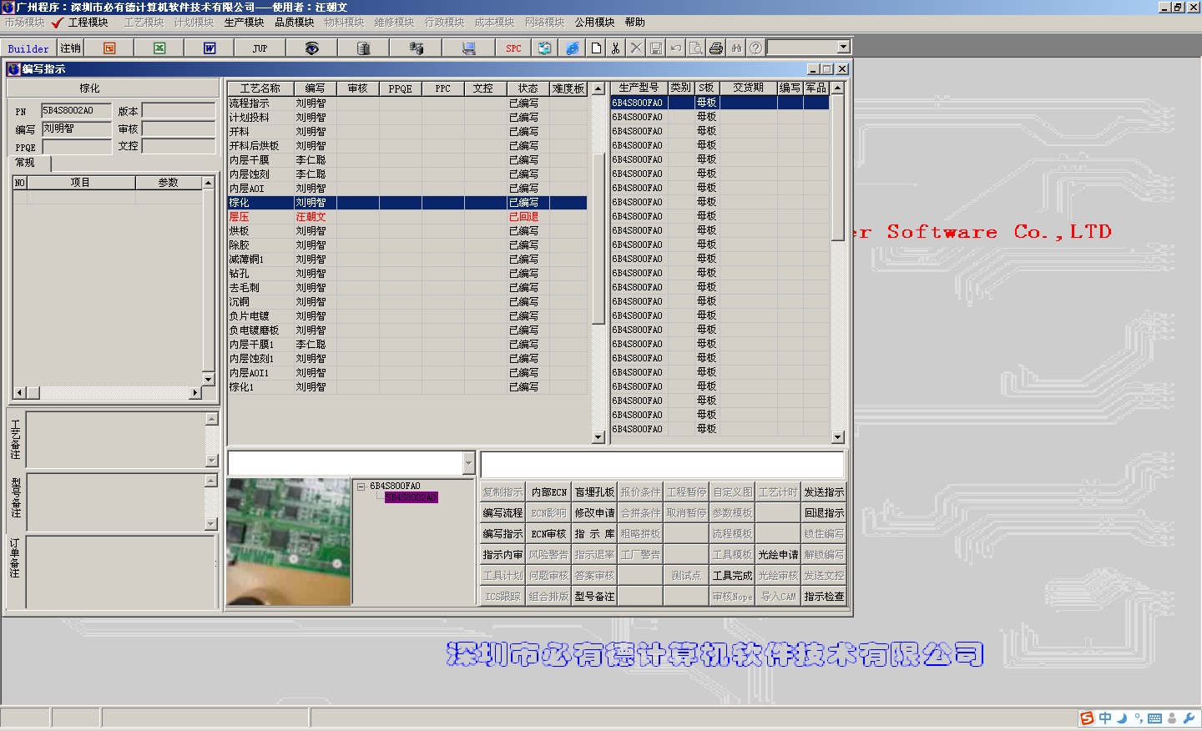Open the toolbar combo box dropdown arrow
Image resolution: width=1202 pixels, height=731 pixels.
coord(843,48)
